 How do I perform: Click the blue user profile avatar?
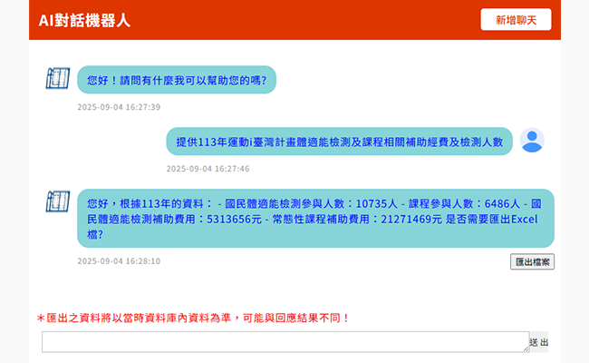[532, 141]
